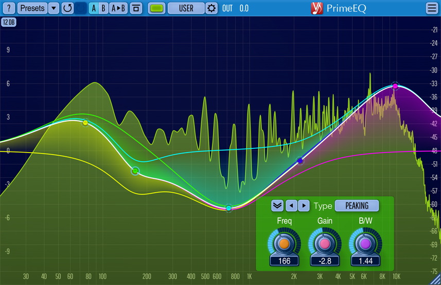The image size is (441, 285).
Task: Click the USER spectrum mode button
Action: coord(186,8)
